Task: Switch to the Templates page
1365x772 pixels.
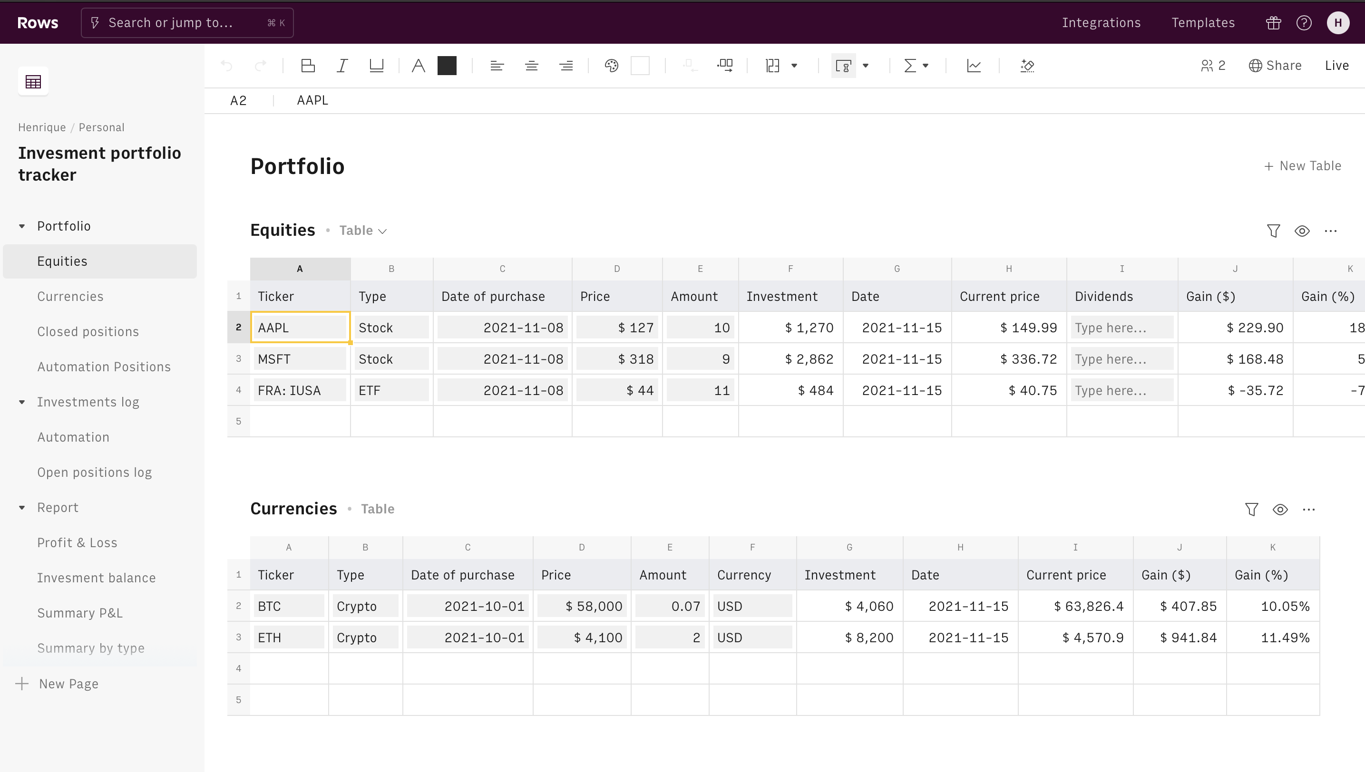Action: 1203,22
